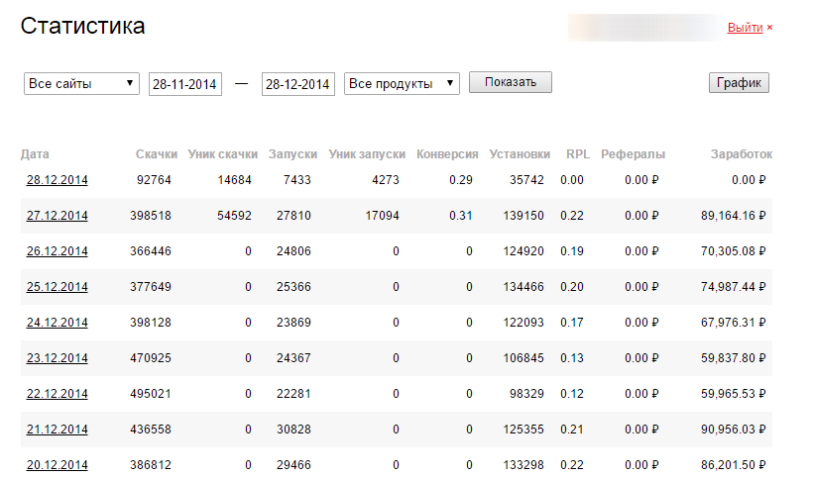The width and height of the screenshot is (813, 478).
Task: Select the 26.12.2014 date link
Action: pyautogui.click(x=57, y=251)
